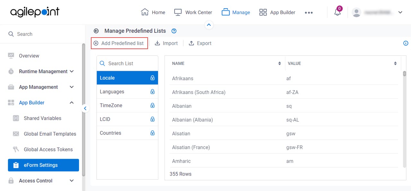Select Afrikaans (South Africa) row
411x191 pixels.
point(284,92)
